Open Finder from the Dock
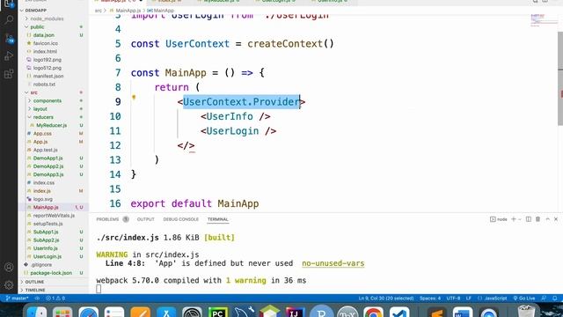The width and height of the screenshot is (563, 317). tap(37, 311)
